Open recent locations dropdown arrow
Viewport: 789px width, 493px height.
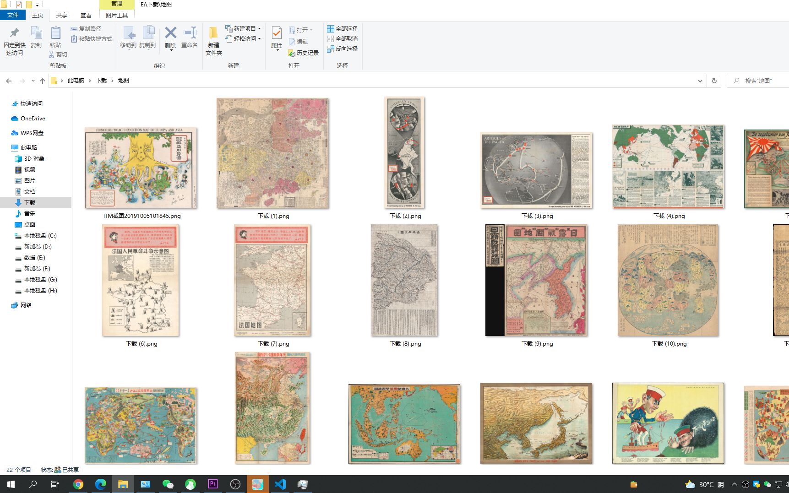coord(33,81)
